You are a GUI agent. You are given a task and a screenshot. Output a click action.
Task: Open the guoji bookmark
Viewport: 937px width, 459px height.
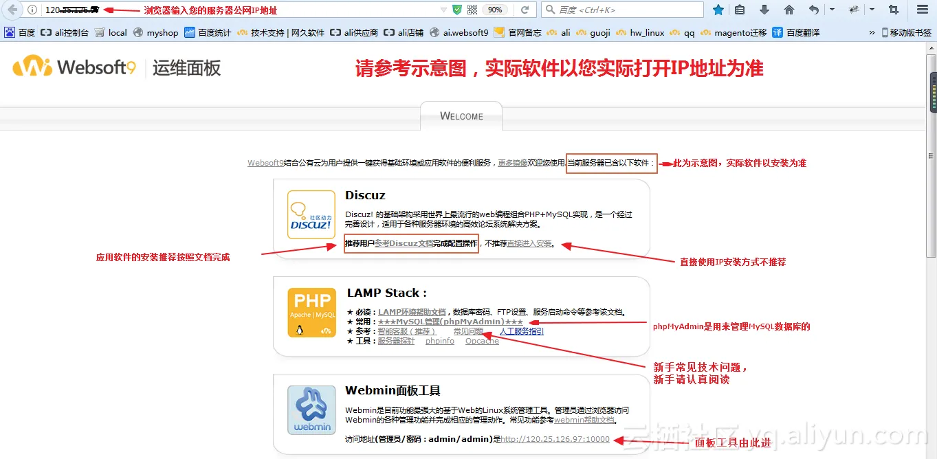(593, 32)
